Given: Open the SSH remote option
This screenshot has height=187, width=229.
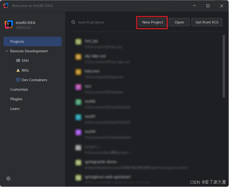Looking at the screenshot, I should pyautogui.click(x=25, y=60).
